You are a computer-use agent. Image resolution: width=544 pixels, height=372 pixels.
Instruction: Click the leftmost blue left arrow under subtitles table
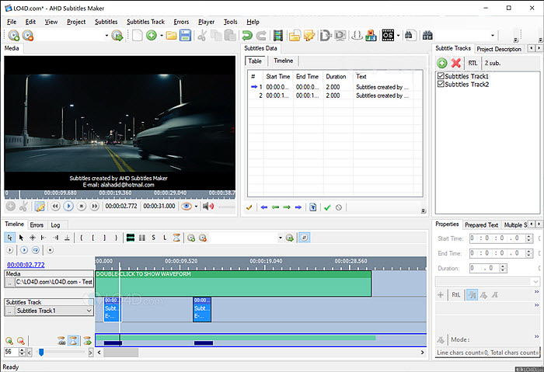click(x=264, y=207)
